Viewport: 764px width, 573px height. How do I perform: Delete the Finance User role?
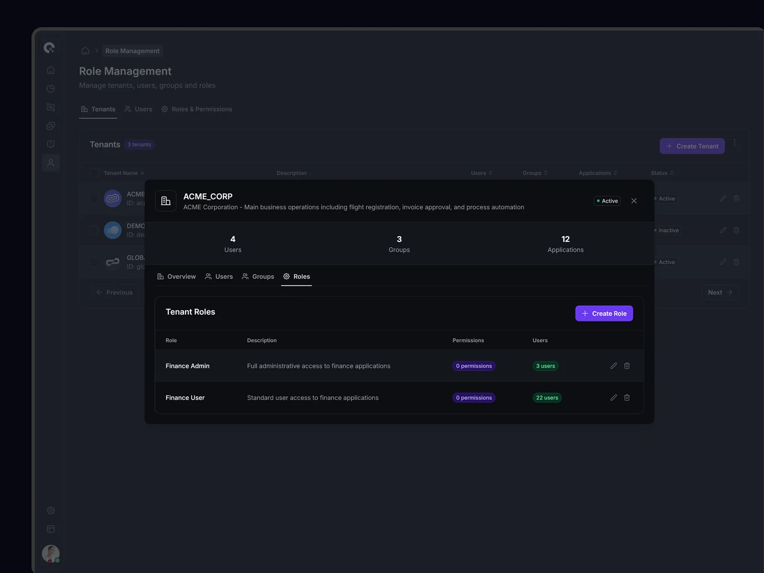[627, 398]
